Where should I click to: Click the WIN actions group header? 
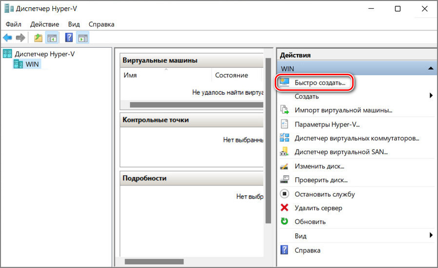click(x=357, y=68)
